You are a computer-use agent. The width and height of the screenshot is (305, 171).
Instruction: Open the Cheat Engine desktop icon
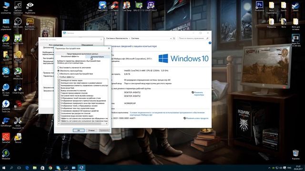tap(18, 89)
